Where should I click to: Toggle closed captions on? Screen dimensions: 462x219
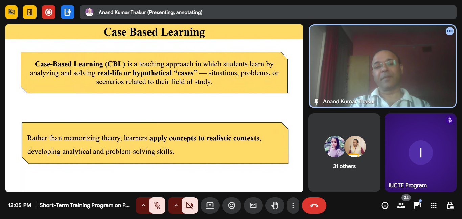pyautogui.click(x=253, y=205)
